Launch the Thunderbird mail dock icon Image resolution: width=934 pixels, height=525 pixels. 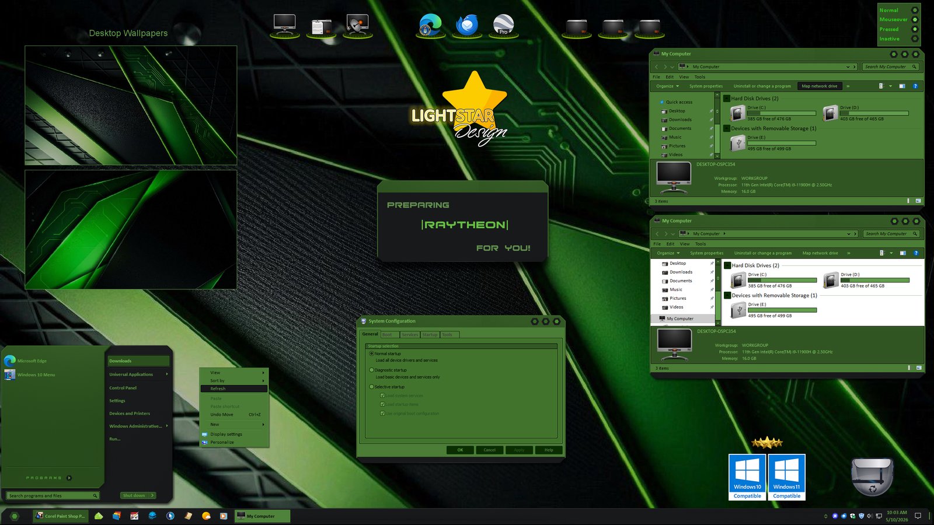(467, 25)
